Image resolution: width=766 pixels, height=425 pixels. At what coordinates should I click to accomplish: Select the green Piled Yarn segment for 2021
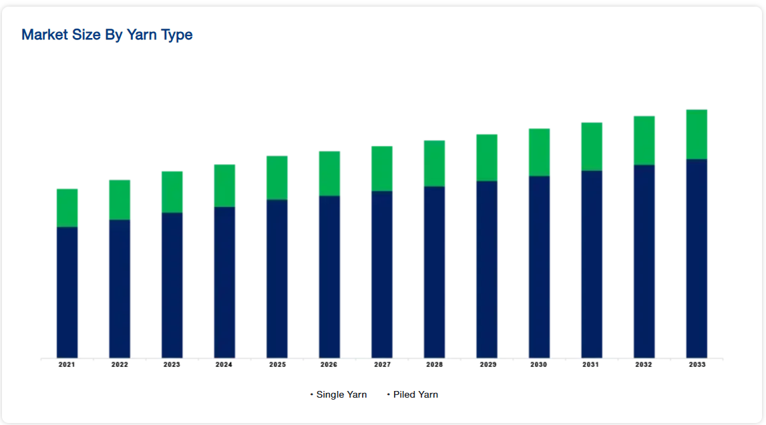coord(67,208)
